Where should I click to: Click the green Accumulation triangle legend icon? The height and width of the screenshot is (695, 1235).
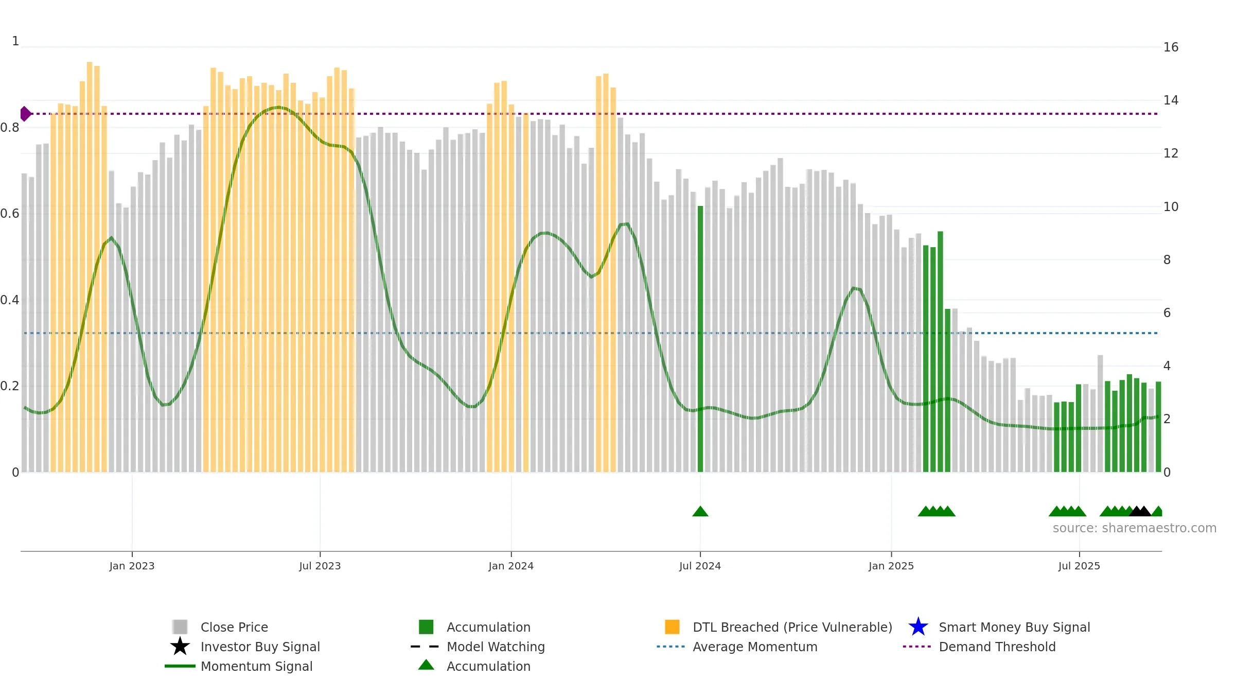click(x=426, y=665)
